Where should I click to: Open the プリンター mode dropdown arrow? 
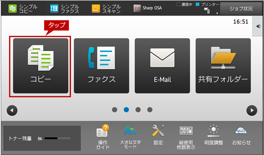pyautogui.click(x=217, y=13)
